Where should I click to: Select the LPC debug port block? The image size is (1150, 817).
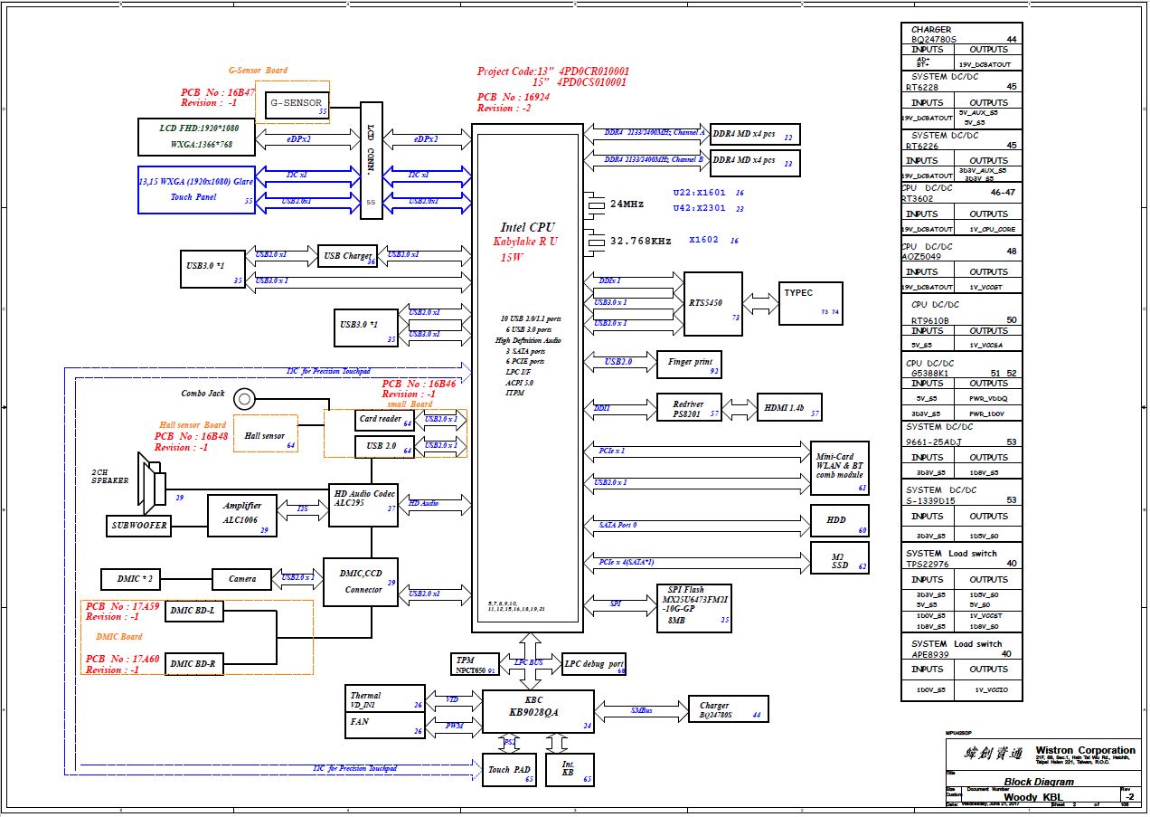[594, 664]
